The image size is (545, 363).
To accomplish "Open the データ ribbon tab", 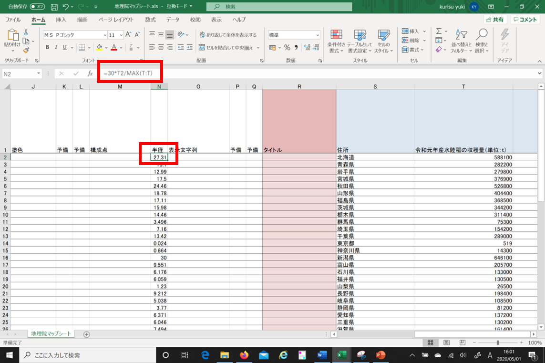I will [x=173, y=20].
